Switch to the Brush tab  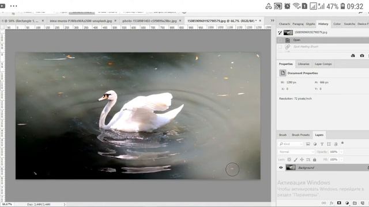283,135
